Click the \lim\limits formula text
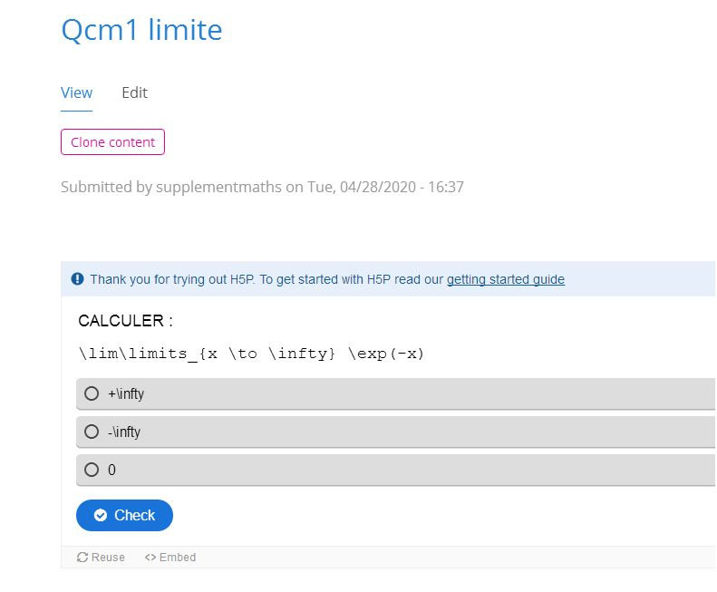Image resolution: width=717 pixels, height=592 pixels. pos(251,354)
